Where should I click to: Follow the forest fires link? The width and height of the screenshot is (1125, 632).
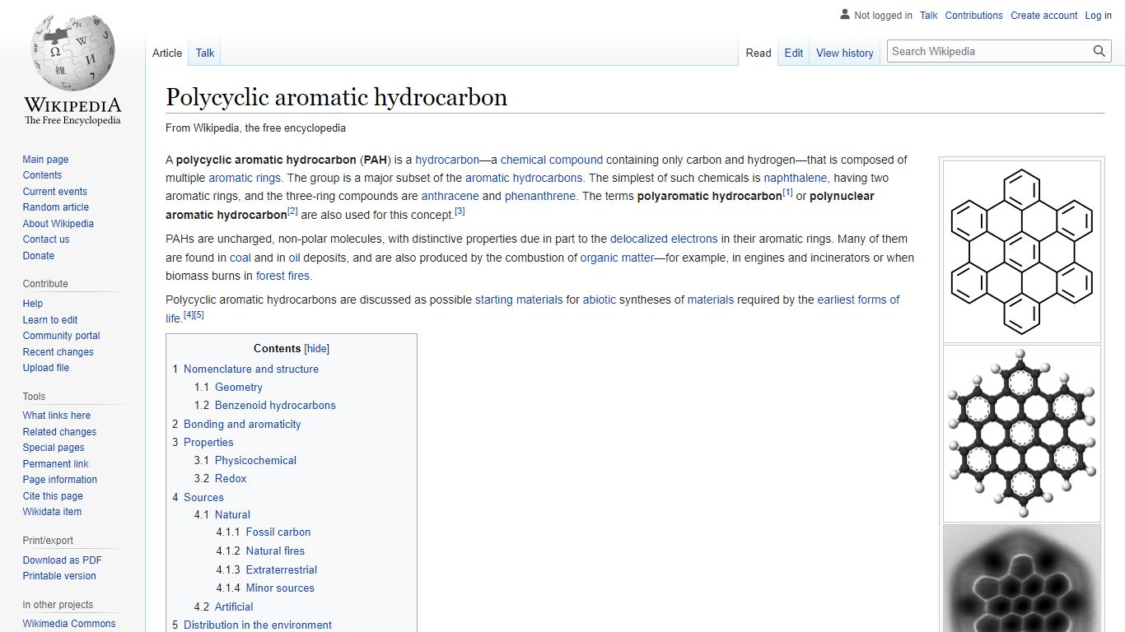(x=282, y=276)
